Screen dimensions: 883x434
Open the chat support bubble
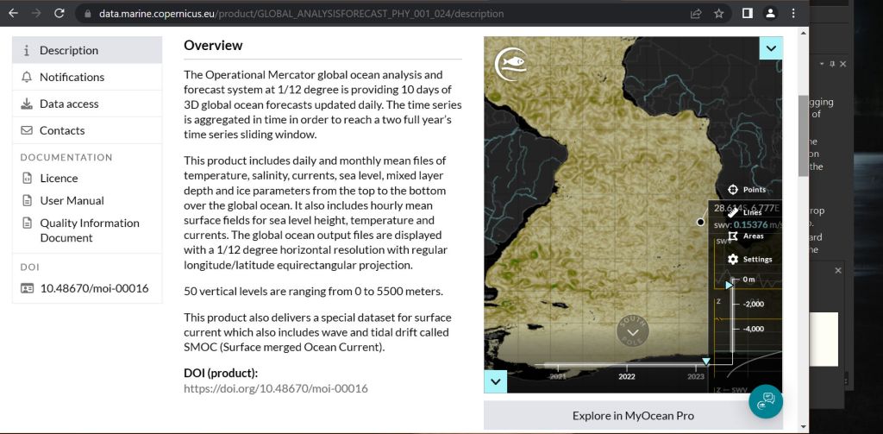765,401
